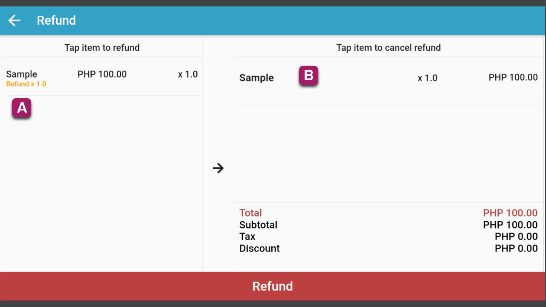Tap Sample item in the left refund list

(102, 78)
